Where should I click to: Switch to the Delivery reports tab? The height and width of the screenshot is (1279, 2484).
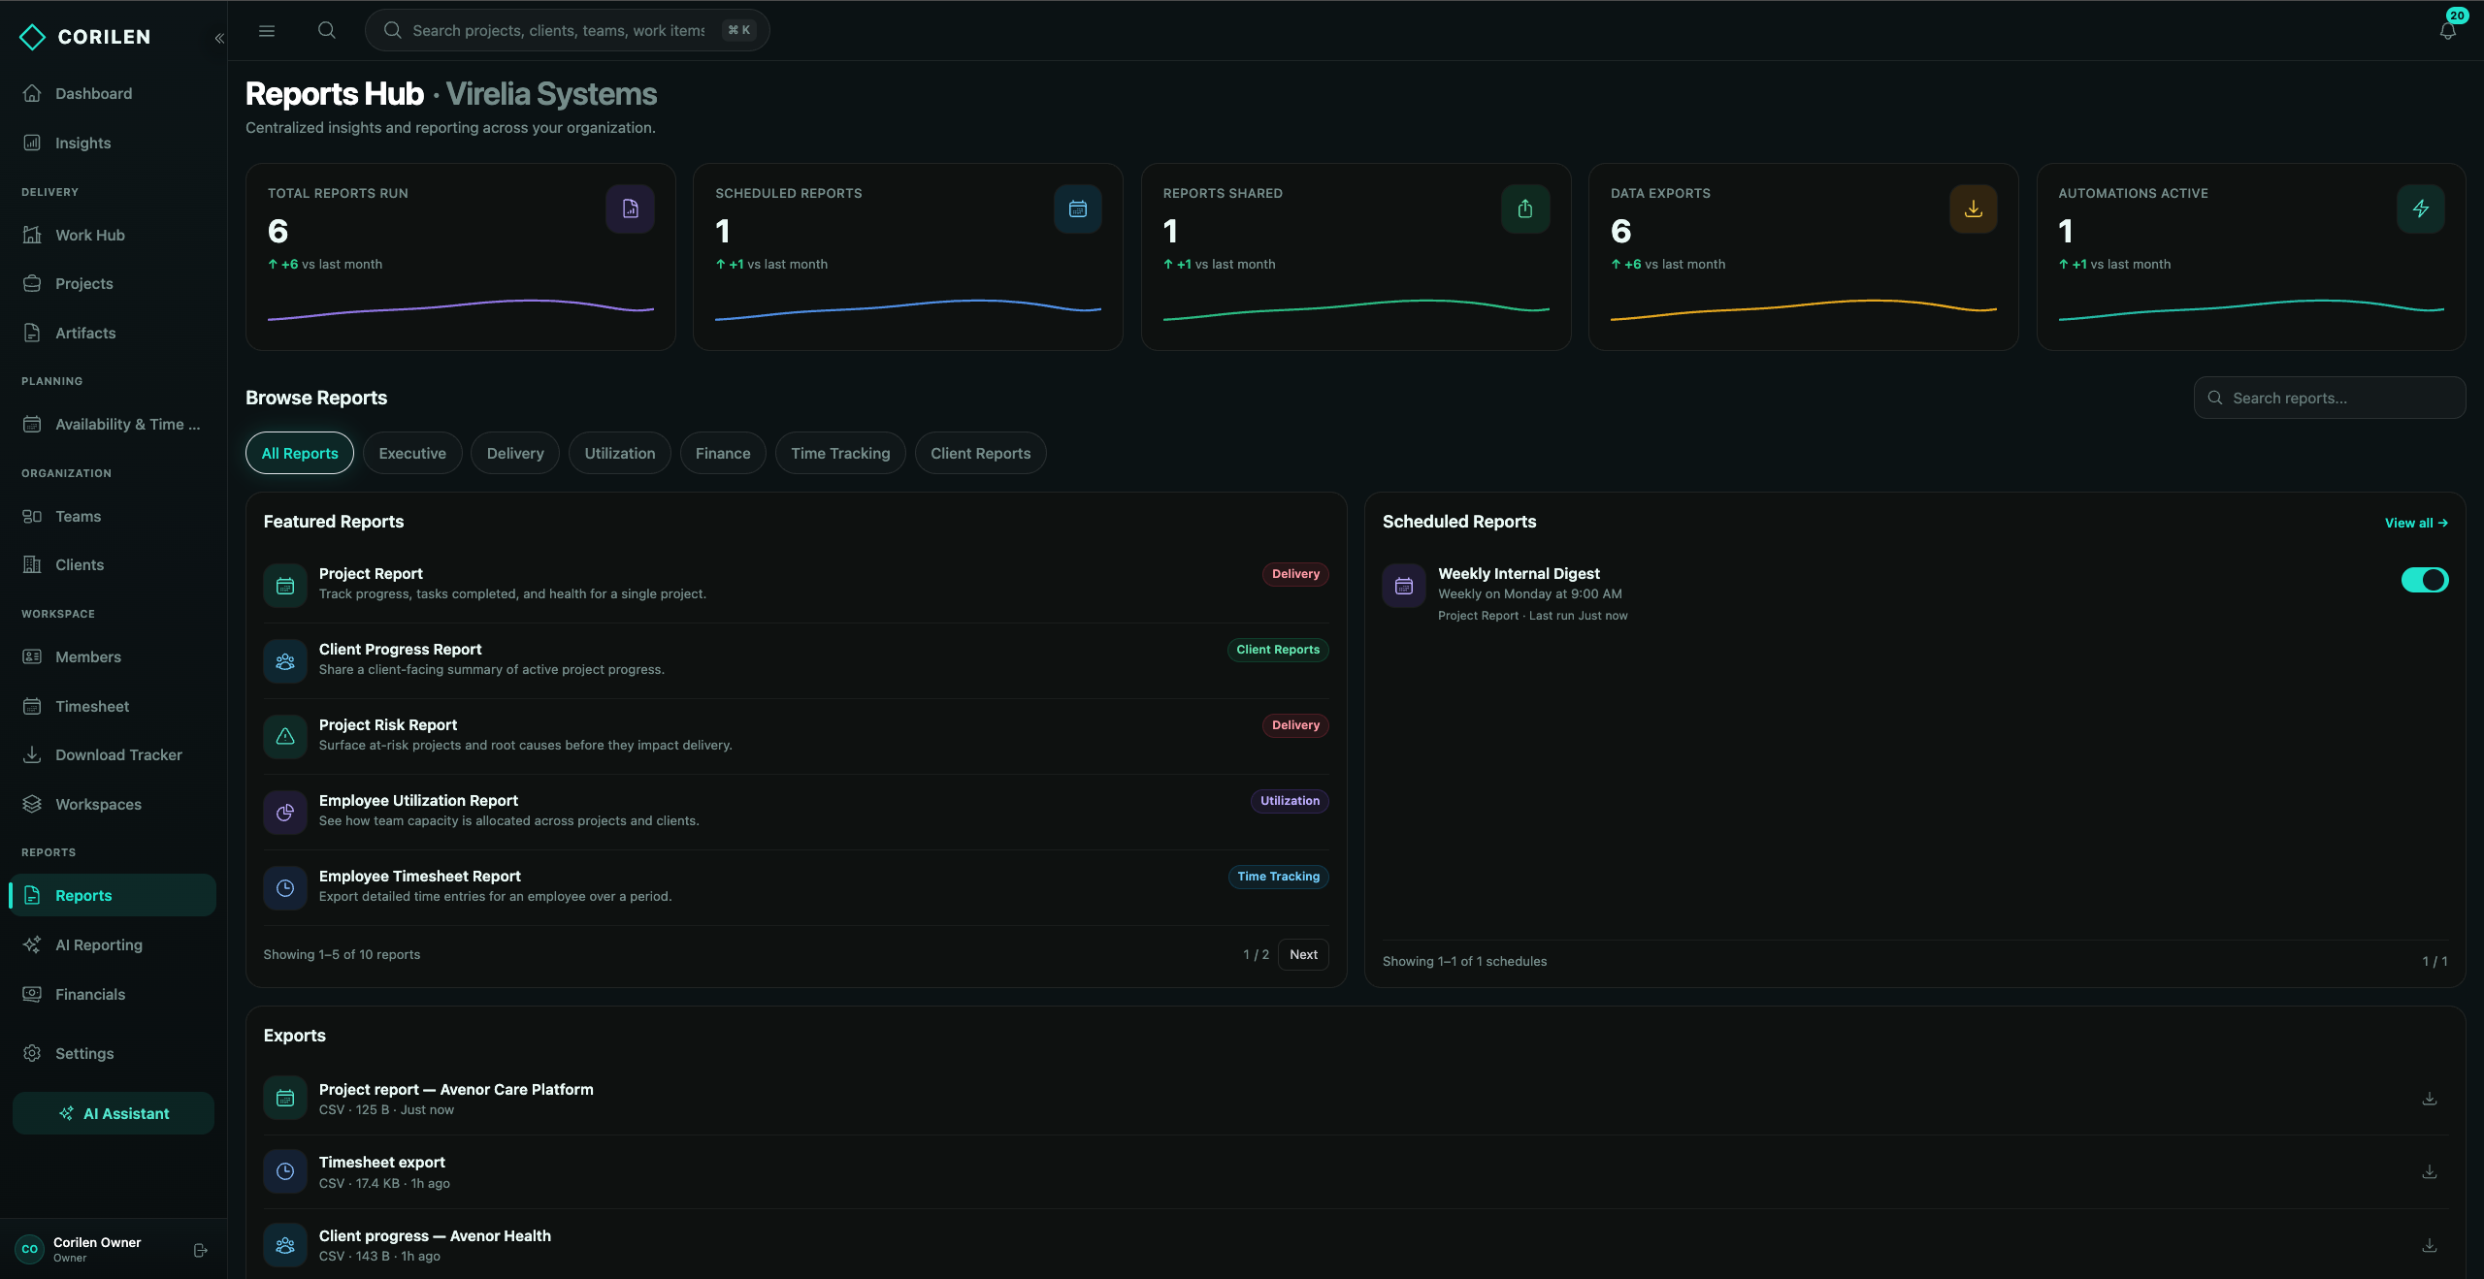(515, 453)
